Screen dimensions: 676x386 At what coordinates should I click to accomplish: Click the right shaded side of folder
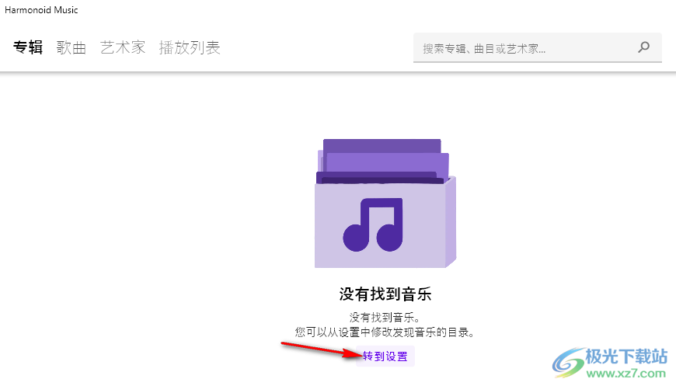pyautogui.click(x=451, y=221)
